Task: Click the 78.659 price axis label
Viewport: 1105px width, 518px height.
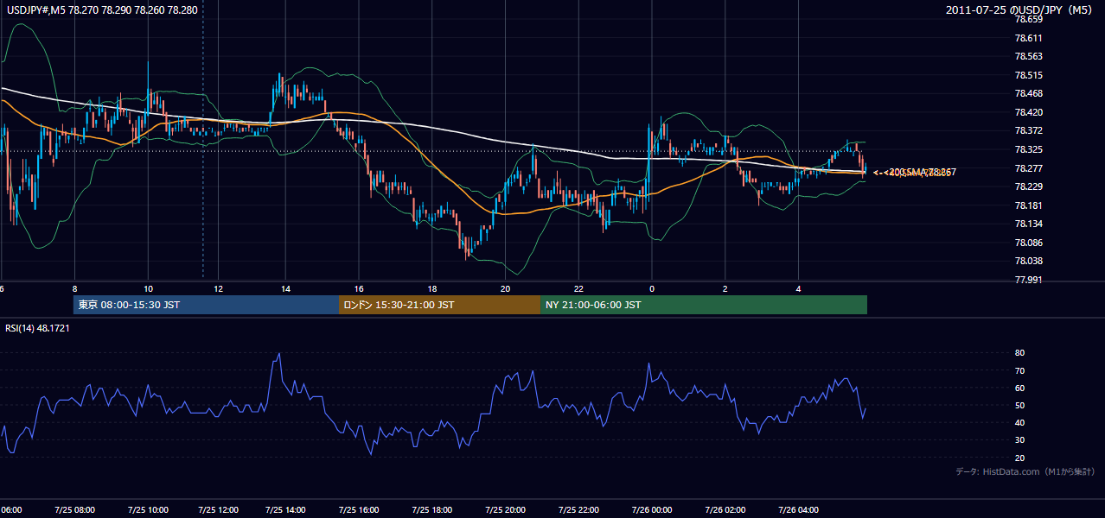Action: tap(1028, 20)
